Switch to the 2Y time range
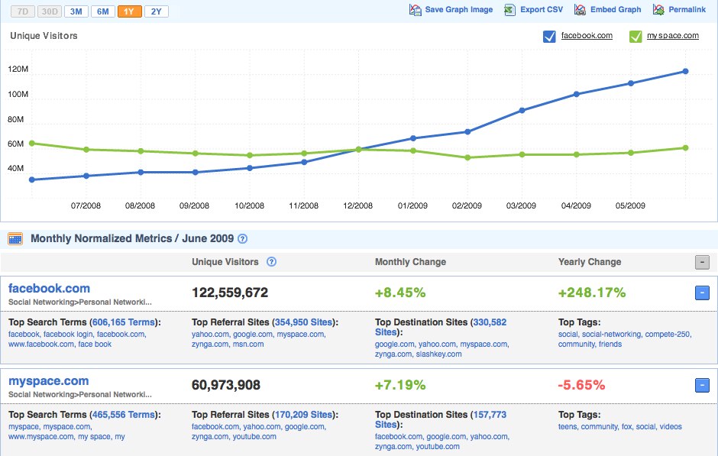The height and width of the screenshot is (456, 718). [157, 11]
